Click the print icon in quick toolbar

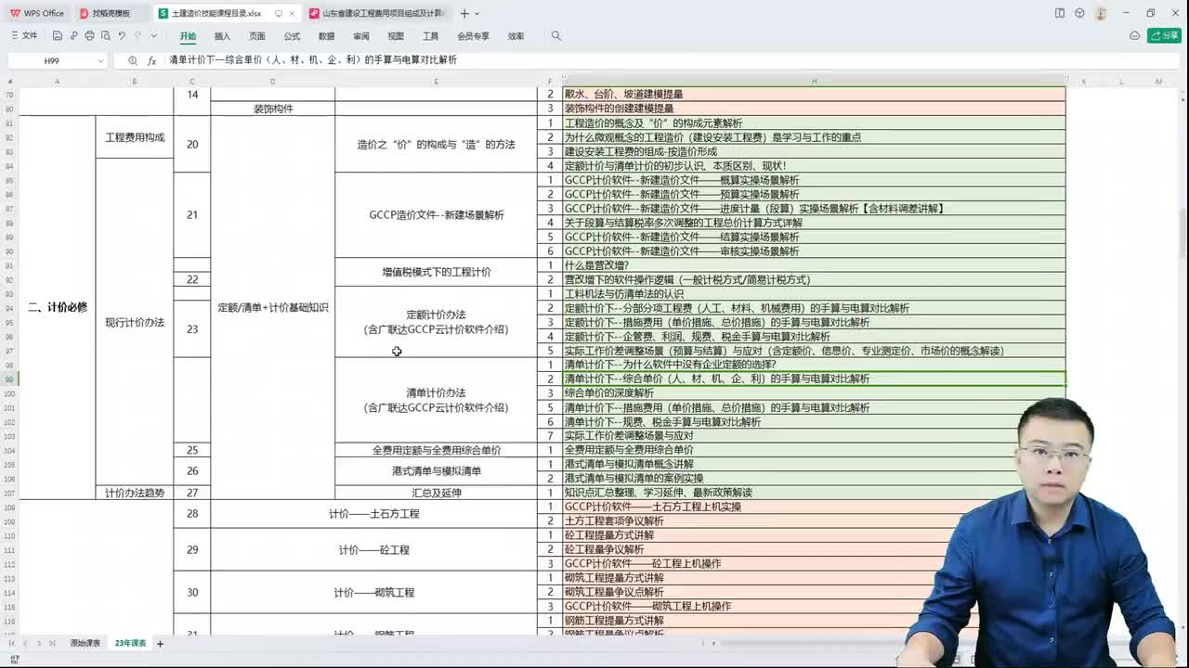click(x=89, y=35)
